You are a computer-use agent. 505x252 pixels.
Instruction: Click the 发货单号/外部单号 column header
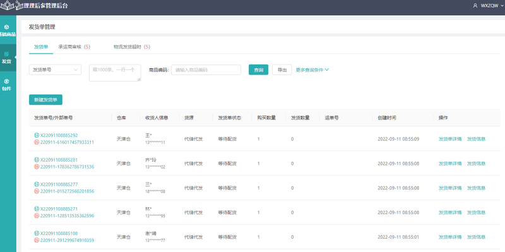click(53, 117)
